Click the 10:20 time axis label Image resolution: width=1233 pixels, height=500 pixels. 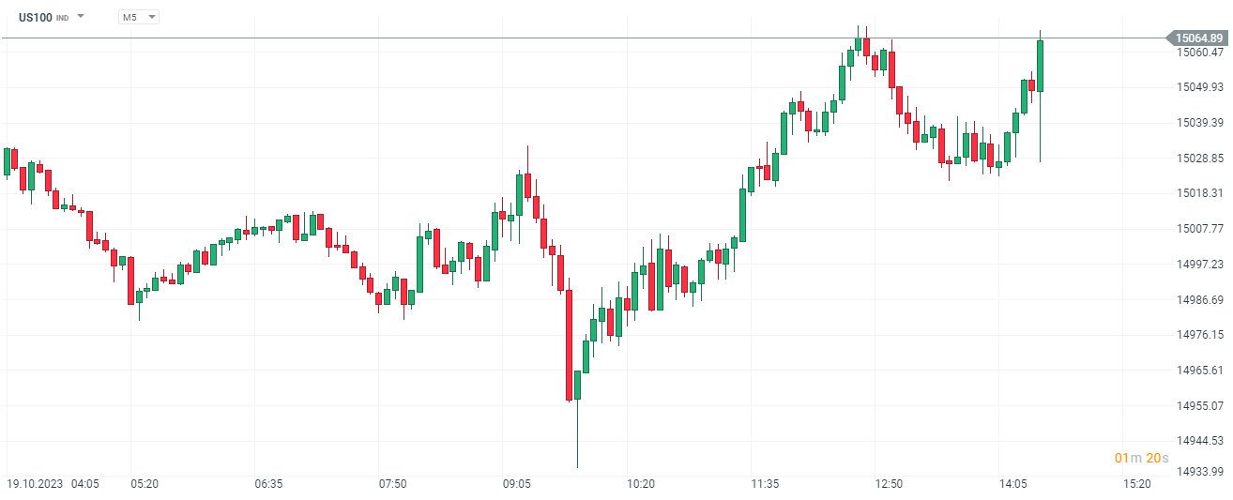(641, 484)
